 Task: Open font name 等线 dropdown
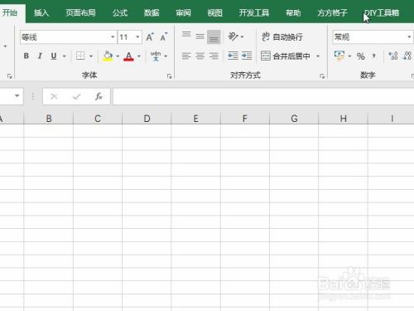coord(113,37)
